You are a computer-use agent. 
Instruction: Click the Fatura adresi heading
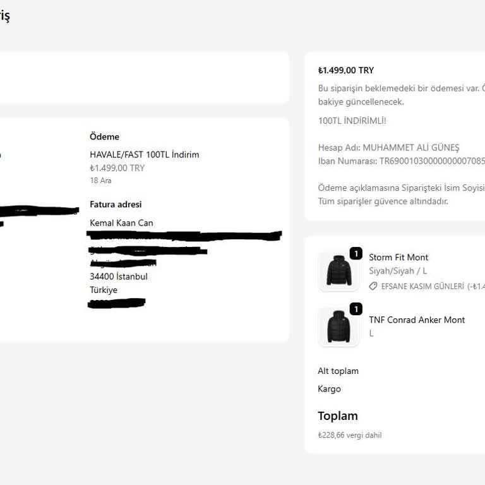116,204
